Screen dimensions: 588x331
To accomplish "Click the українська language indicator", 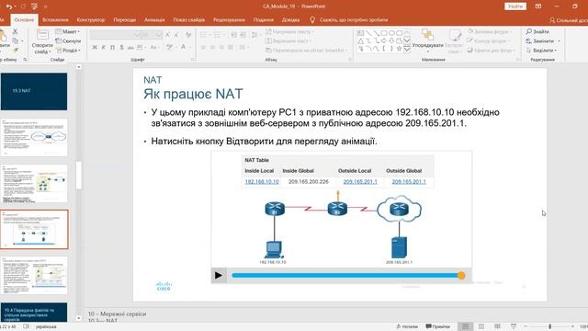I will click(46, 327).
